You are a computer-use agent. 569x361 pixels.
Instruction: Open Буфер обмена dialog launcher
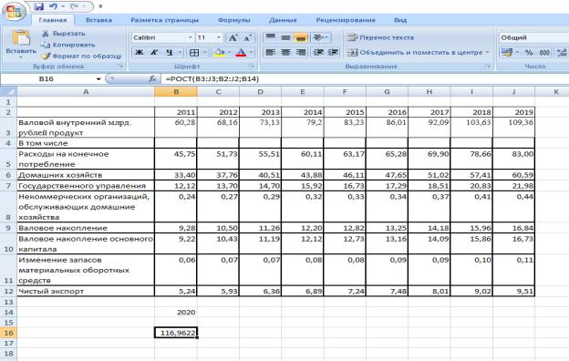(x=120, y=66)
